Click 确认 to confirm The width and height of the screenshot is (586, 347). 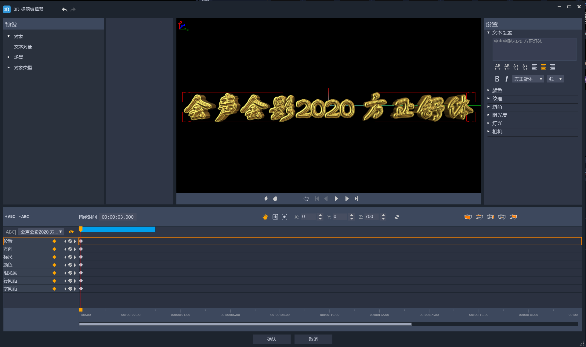point(272,339)
